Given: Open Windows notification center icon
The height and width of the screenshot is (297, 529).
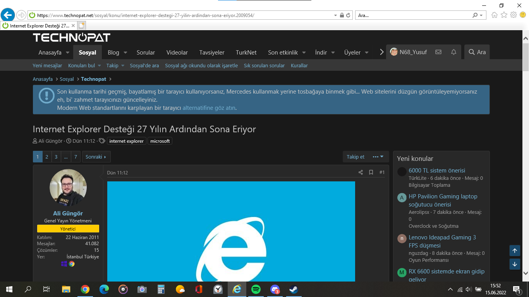Looking at the screenshot, I should coord(517,289).
